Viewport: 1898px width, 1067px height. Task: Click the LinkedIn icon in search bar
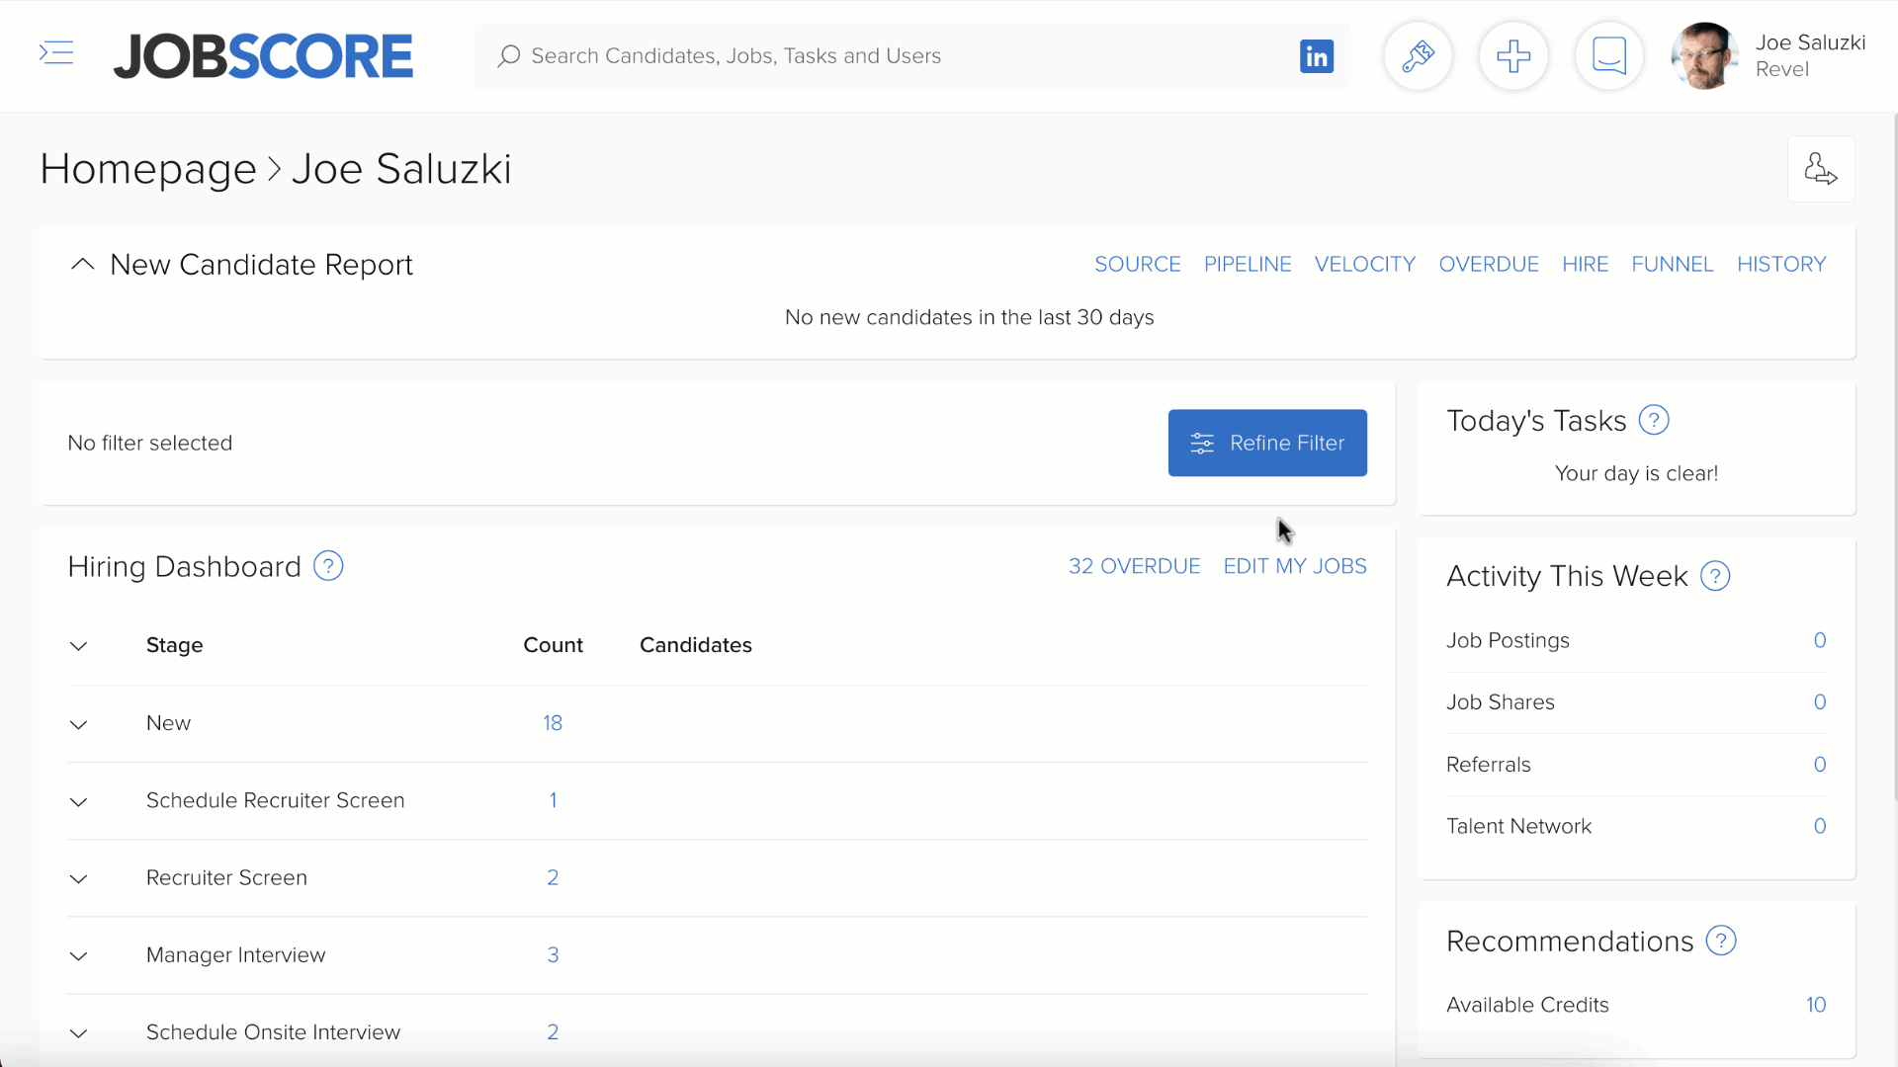point(1317,56)
